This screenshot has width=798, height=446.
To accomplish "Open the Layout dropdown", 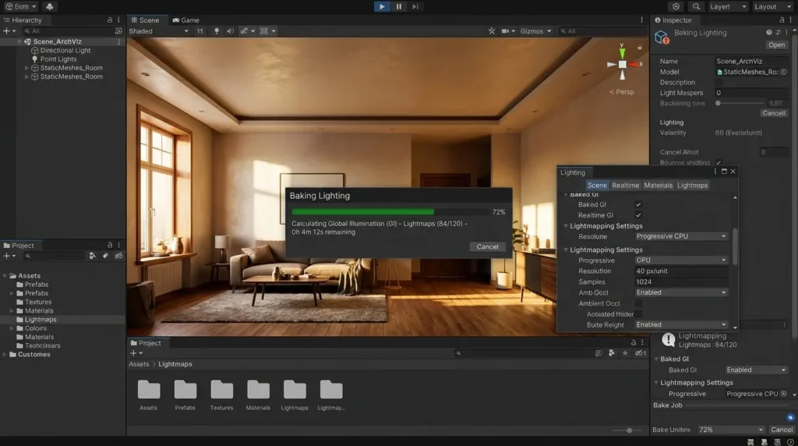I will 772,6.
